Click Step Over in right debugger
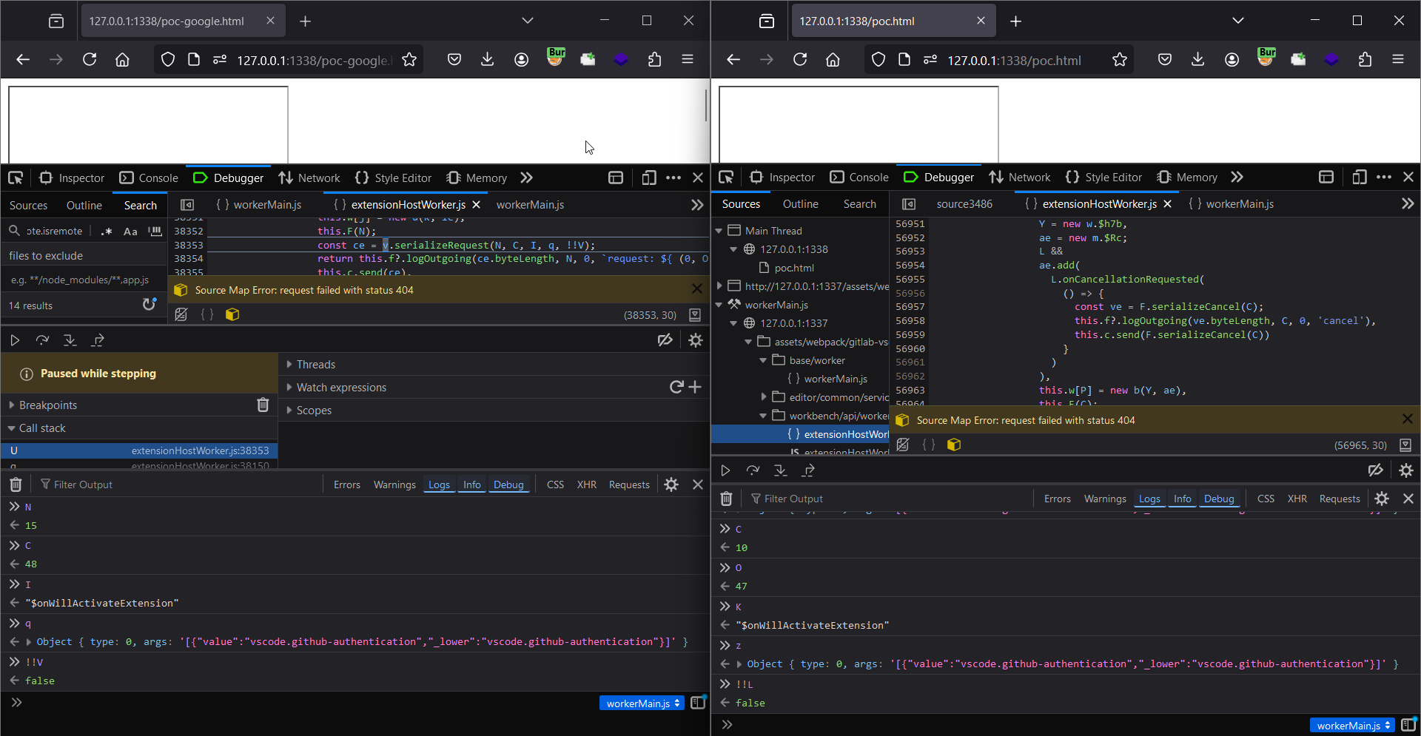1421x736 pixels. point(753,470)
